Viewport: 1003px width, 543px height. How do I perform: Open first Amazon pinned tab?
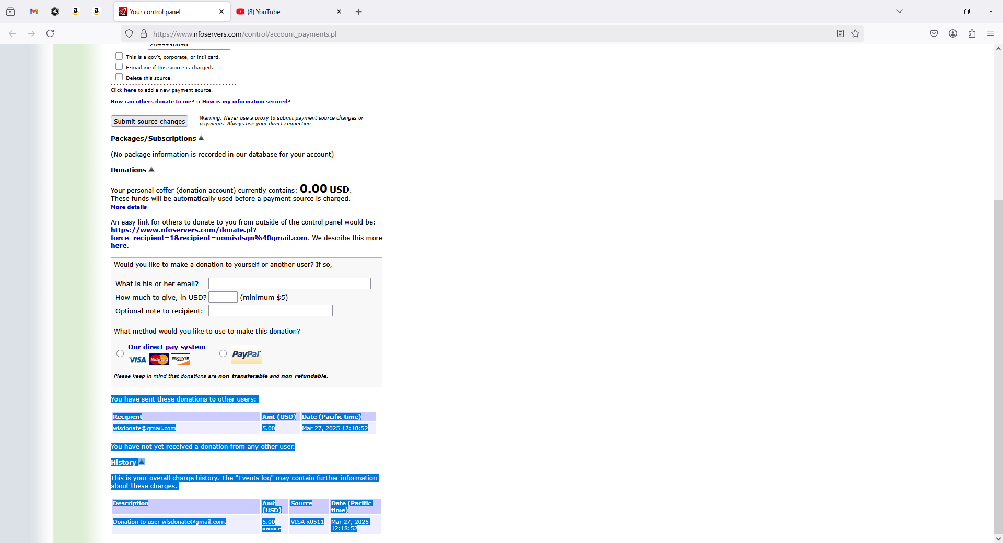[76, 11]
